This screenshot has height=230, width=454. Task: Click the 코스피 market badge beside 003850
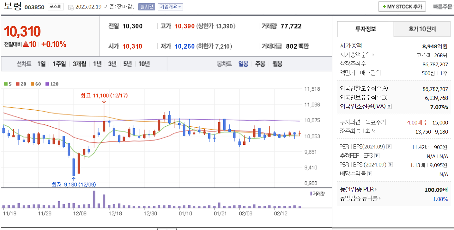click(55, 7)
